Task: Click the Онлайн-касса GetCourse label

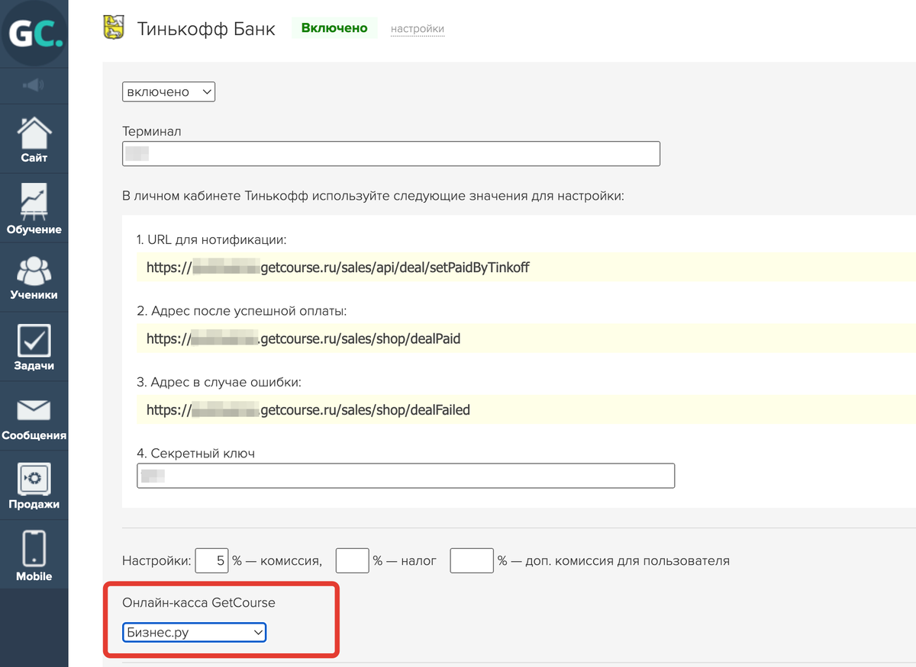Action: tap(198, 602)
